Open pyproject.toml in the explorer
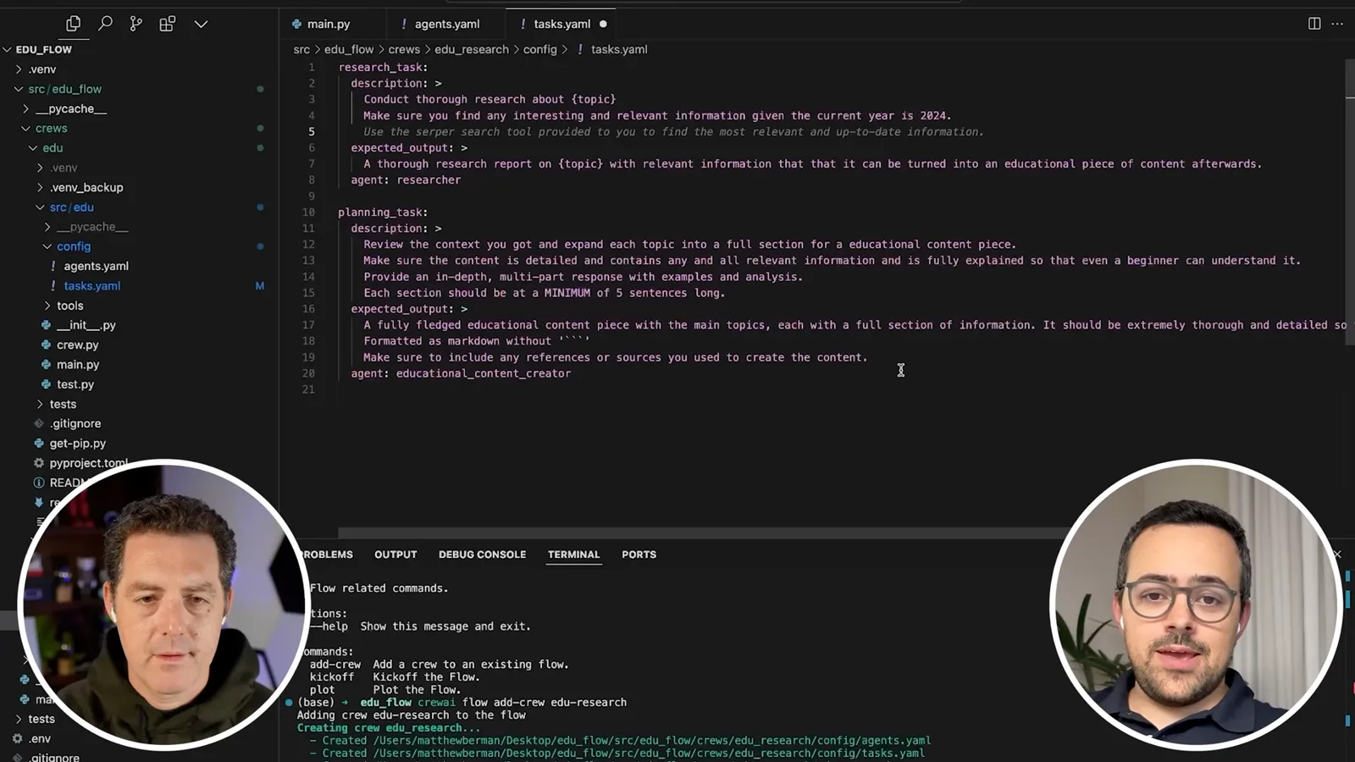 coord(88,463)
